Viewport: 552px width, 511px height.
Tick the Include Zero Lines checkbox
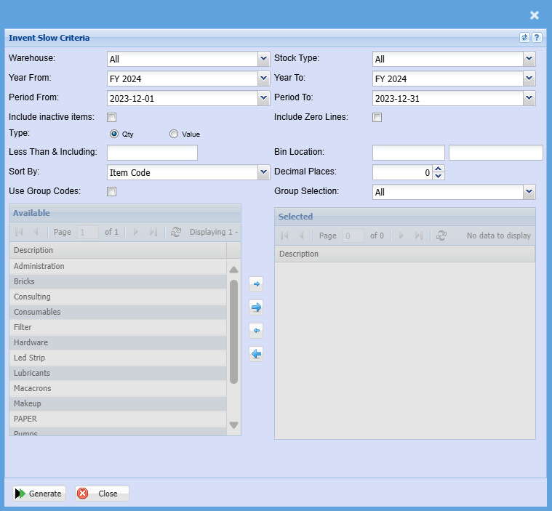point(377,117)
